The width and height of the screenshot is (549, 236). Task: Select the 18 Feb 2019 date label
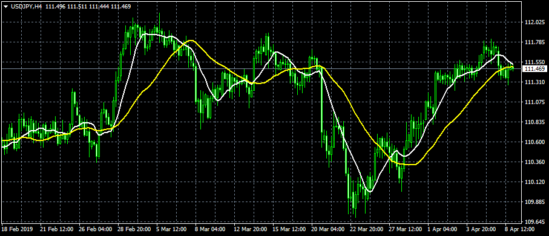[x=17, y=229]
